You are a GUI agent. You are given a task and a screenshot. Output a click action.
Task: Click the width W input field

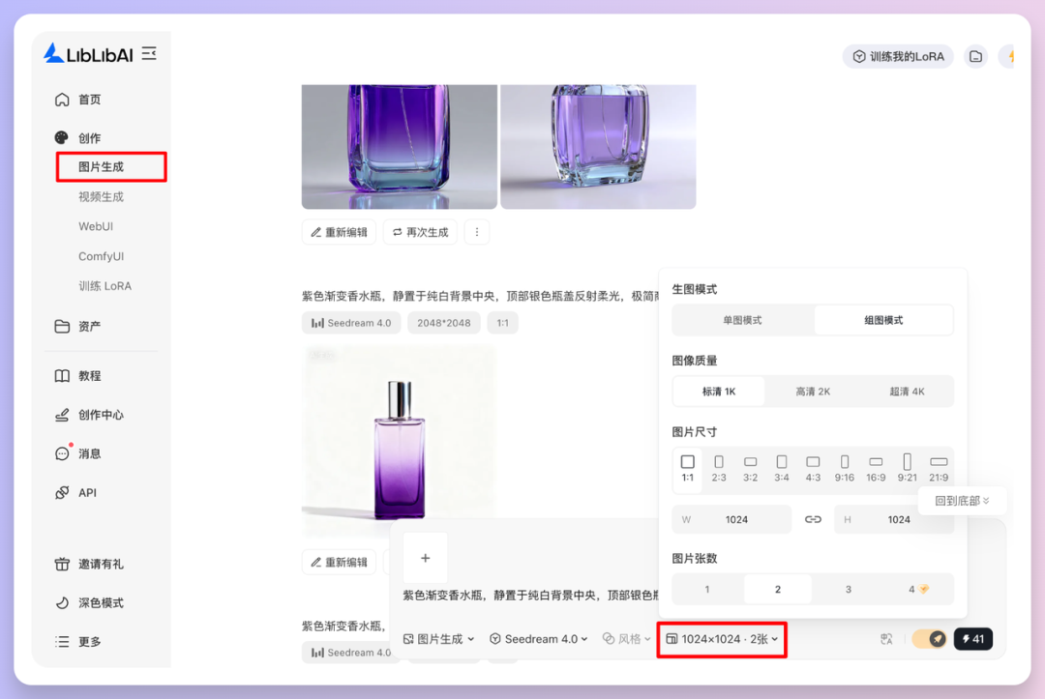click(731, 519)
